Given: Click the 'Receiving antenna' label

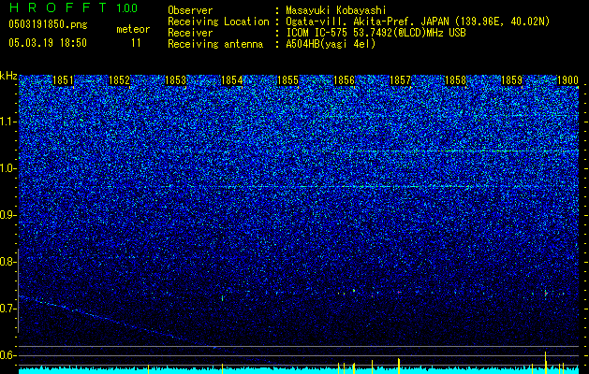Looking at the screenshot, I should click(215, 44).
